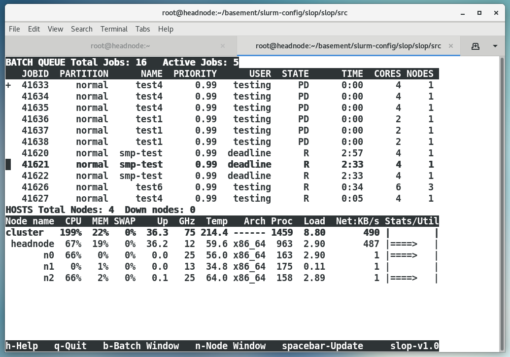The image size is (510, 357).
Task: Select job 41621 row in batch queue
Action: click(x=222, y=164)
